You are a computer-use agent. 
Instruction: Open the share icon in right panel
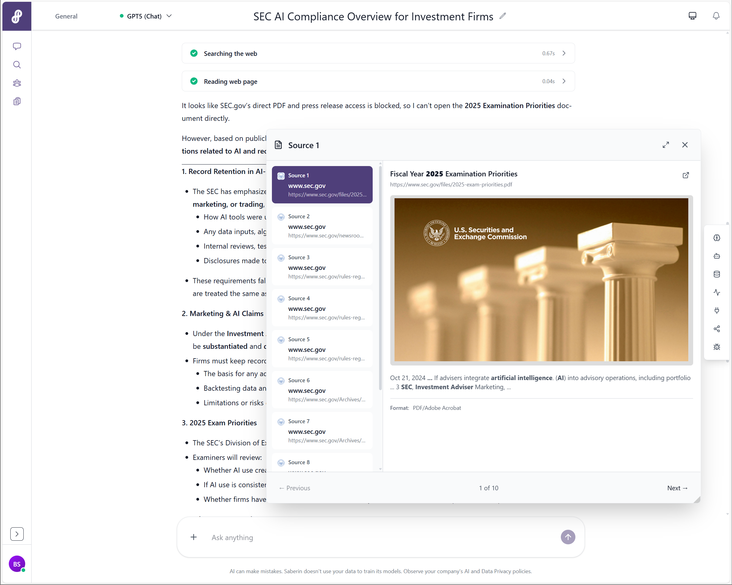click(x=717, y=328)
